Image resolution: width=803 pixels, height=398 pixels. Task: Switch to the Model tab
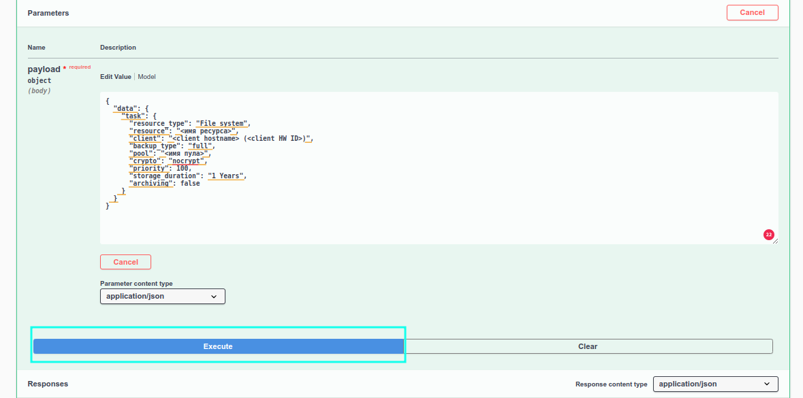146,77
